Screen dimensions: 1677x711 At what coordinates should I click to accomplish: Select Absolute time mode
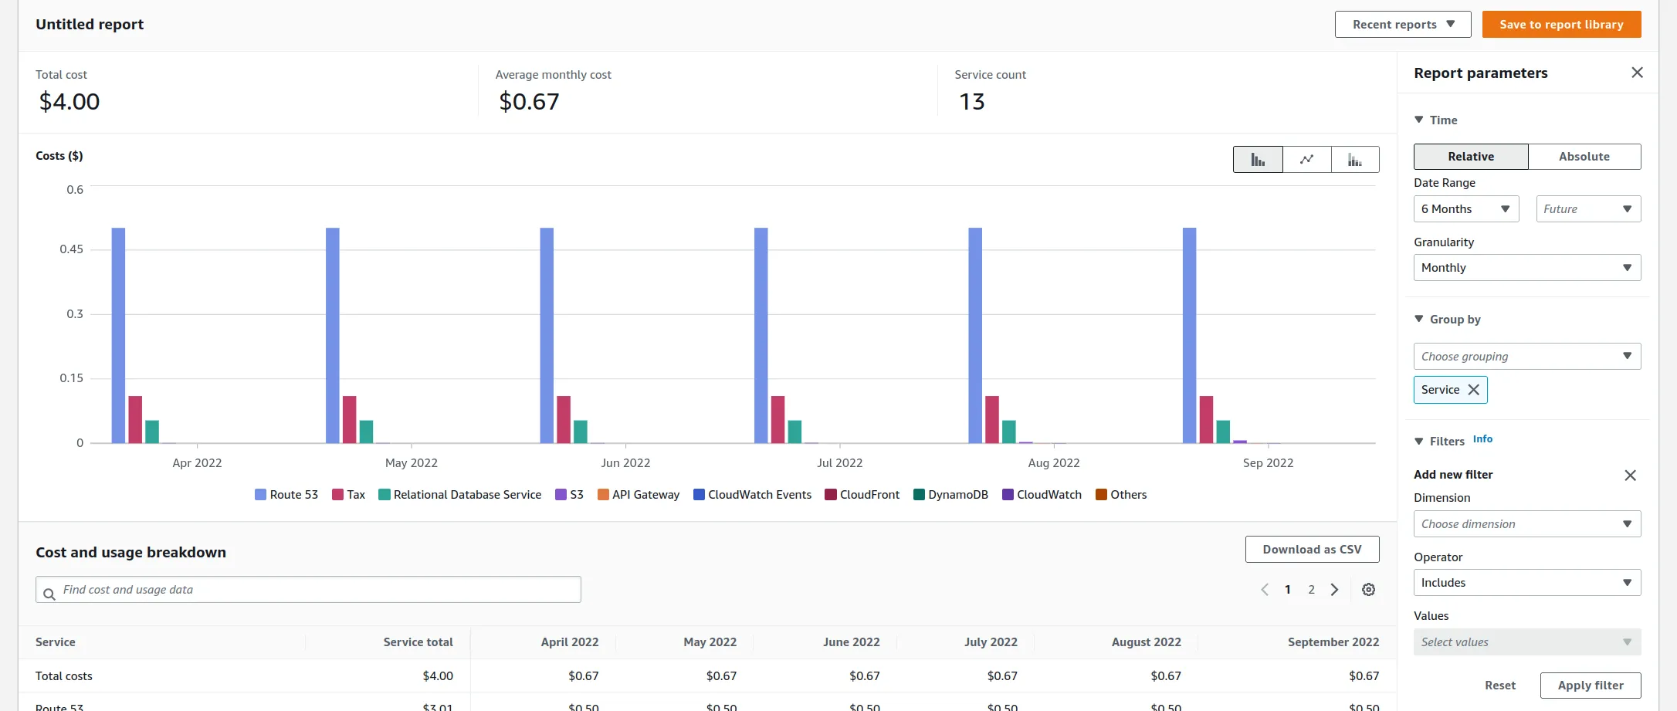1584,157
